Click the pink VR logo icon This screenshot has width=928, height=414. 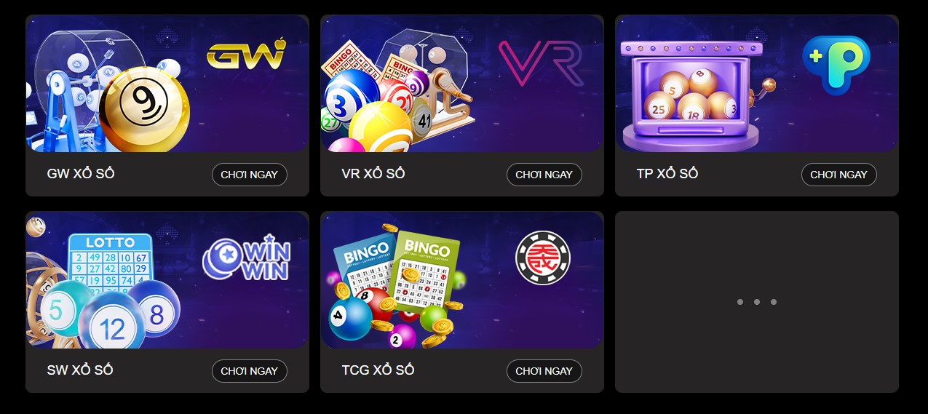[541, 63]
